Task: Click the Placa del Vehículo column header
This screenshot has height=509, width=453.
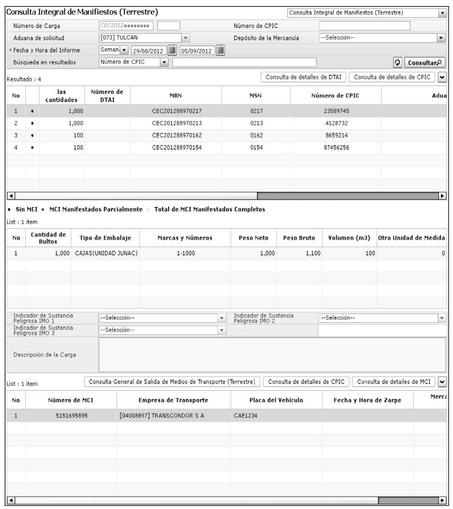Action: tap(276, 400)
